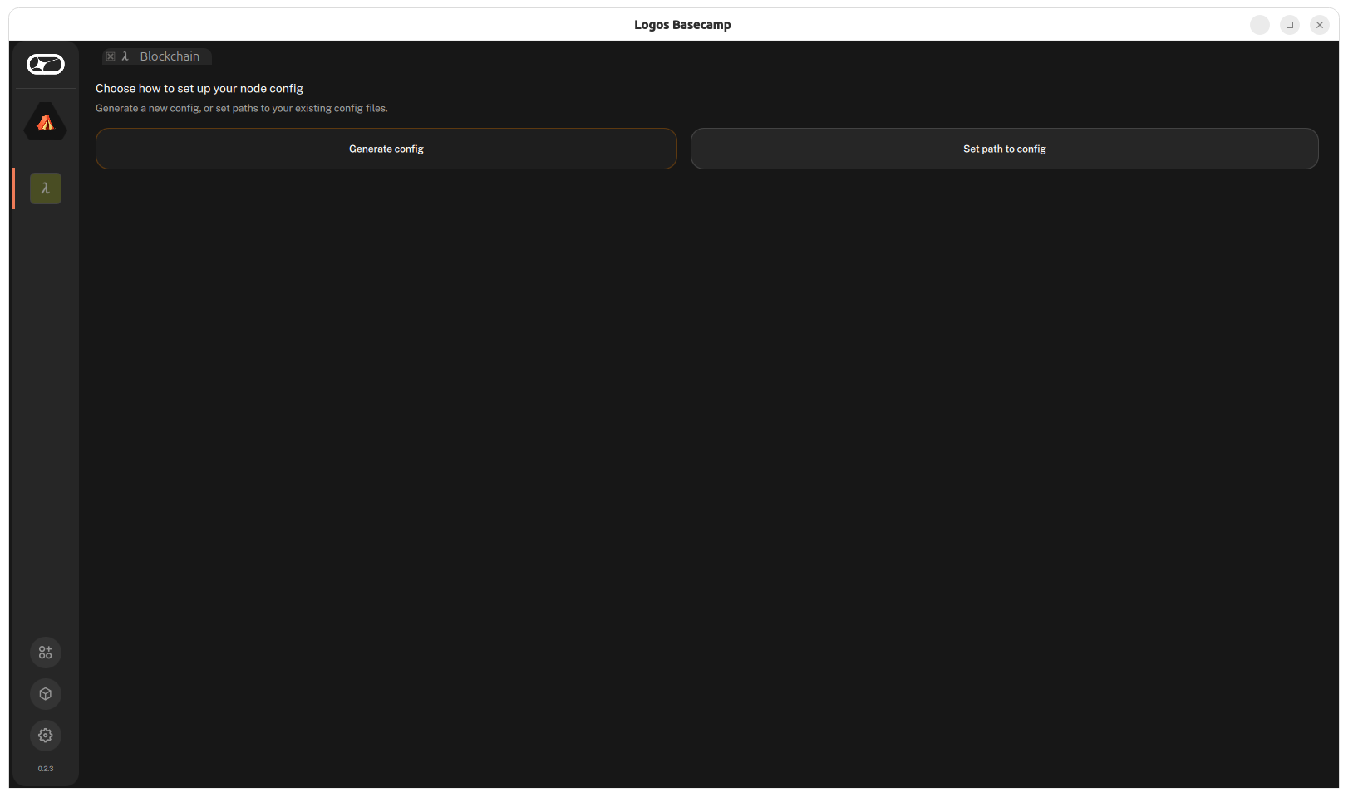
Task: Open the add-modules grid icon
Action: [46, 653]
